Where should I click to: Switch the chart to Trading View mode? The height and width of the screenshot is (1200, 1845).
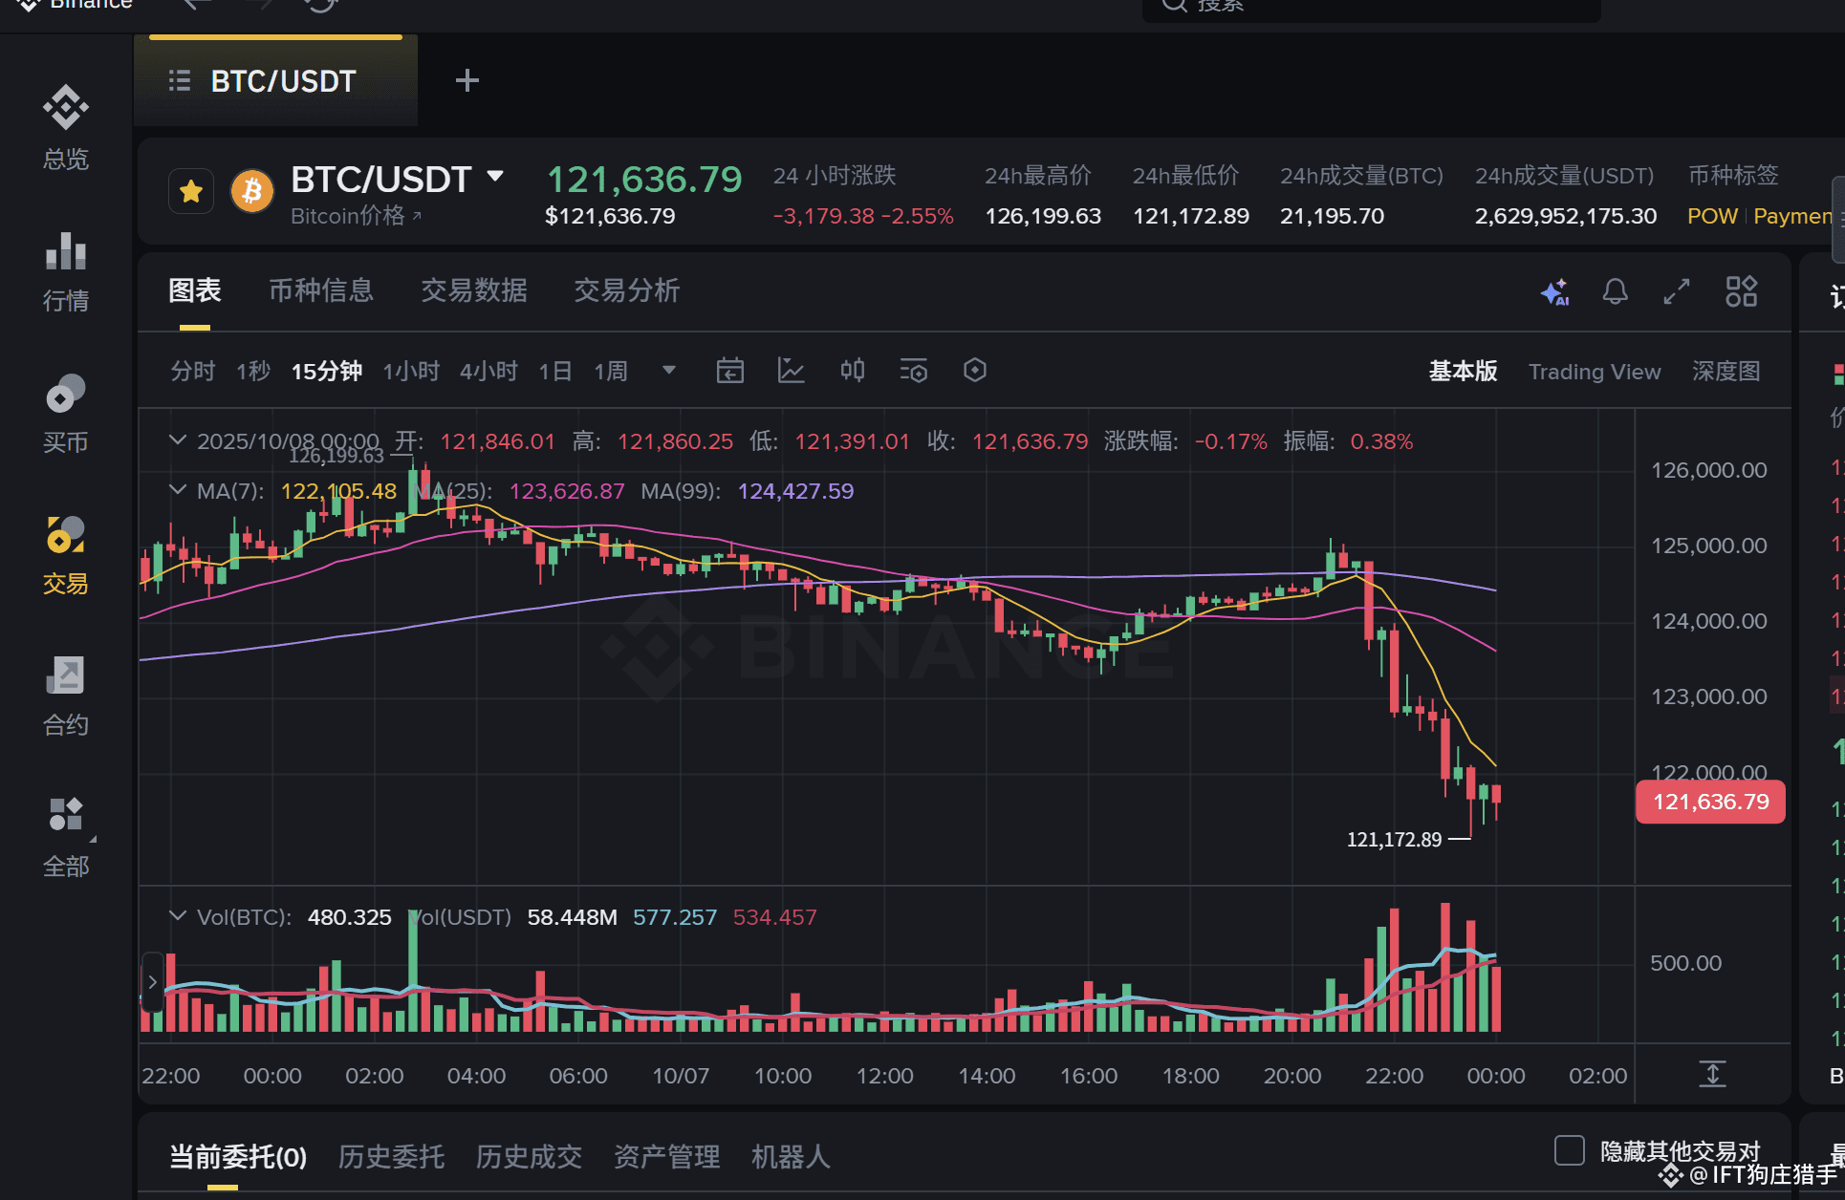tap(1594, 372)
